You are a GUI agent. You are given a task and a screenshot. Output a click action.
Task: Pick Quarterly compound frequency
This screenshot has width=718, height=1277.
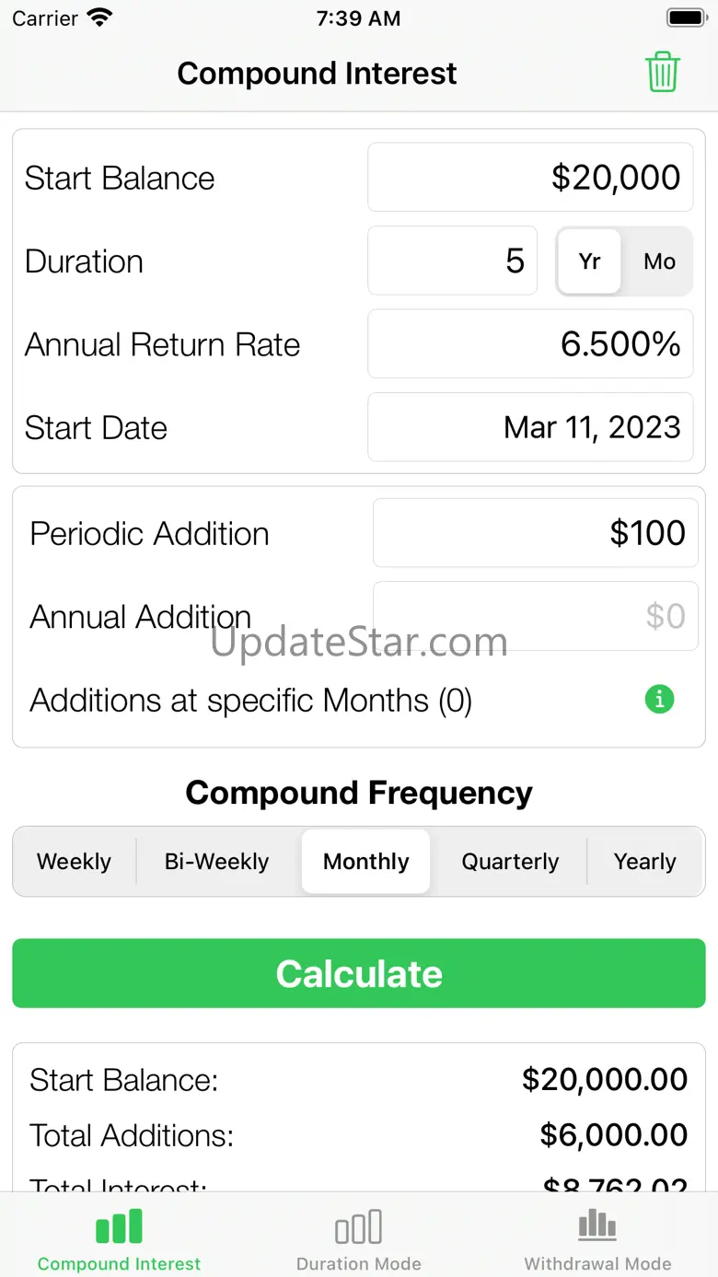click(x=510, y=862)
